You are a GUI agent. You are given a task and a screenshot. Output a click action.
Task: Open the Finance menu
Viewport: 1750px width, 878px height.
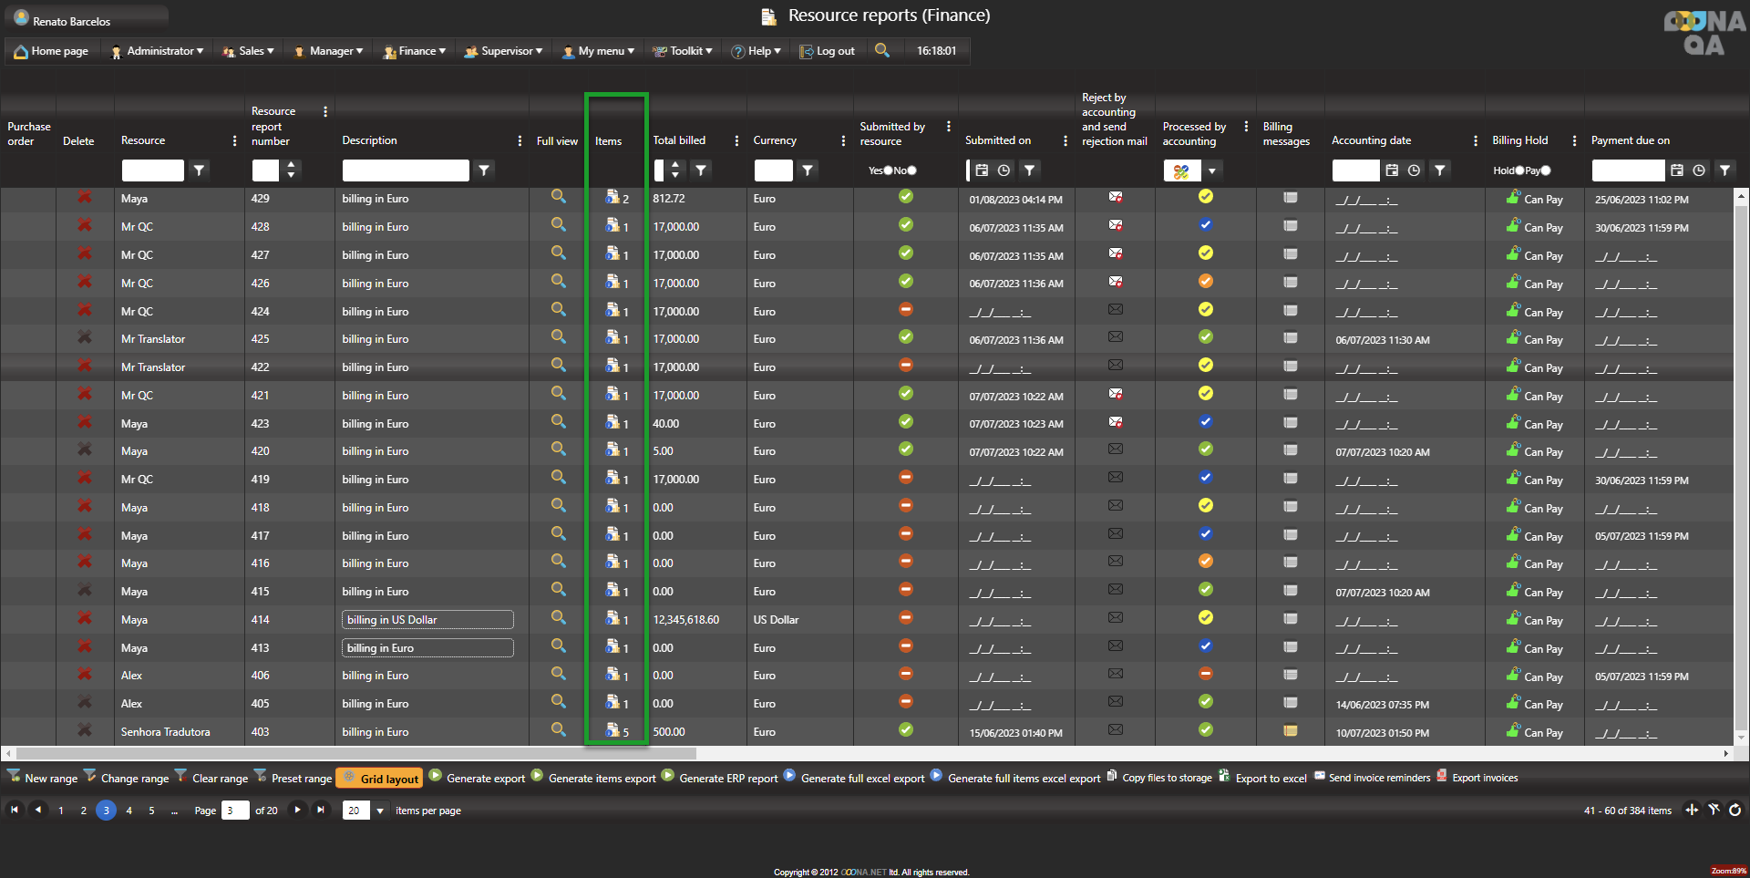tap(416, 51)
